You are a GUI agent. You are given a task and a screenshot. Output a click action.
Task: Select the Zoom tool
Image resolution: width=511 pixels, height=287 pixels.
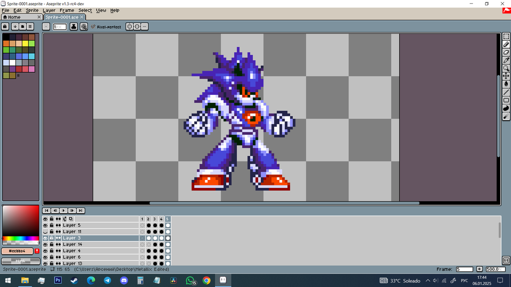506,68
